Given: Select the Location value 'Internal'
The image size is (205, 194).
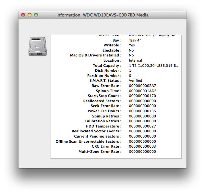Looking at the screenshot, I should click(x=136, y=60).
